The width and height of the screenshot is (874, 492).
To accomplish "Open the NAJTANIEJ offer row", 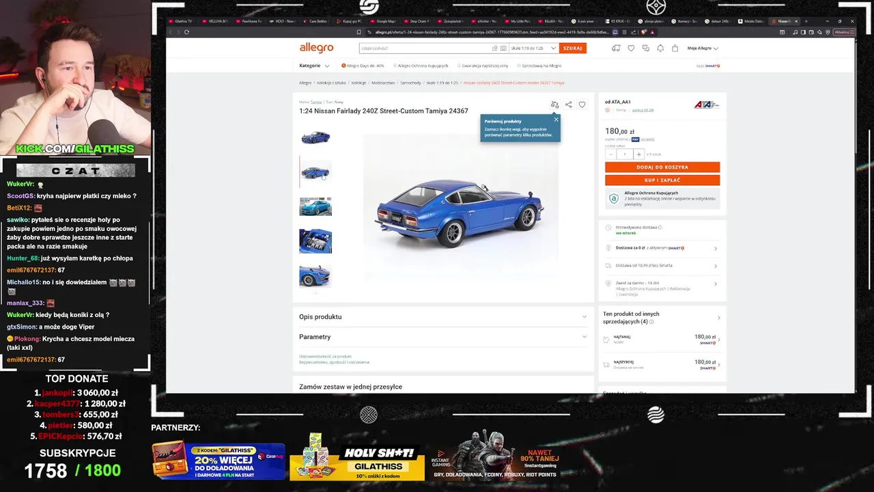I will pos(662,340).
